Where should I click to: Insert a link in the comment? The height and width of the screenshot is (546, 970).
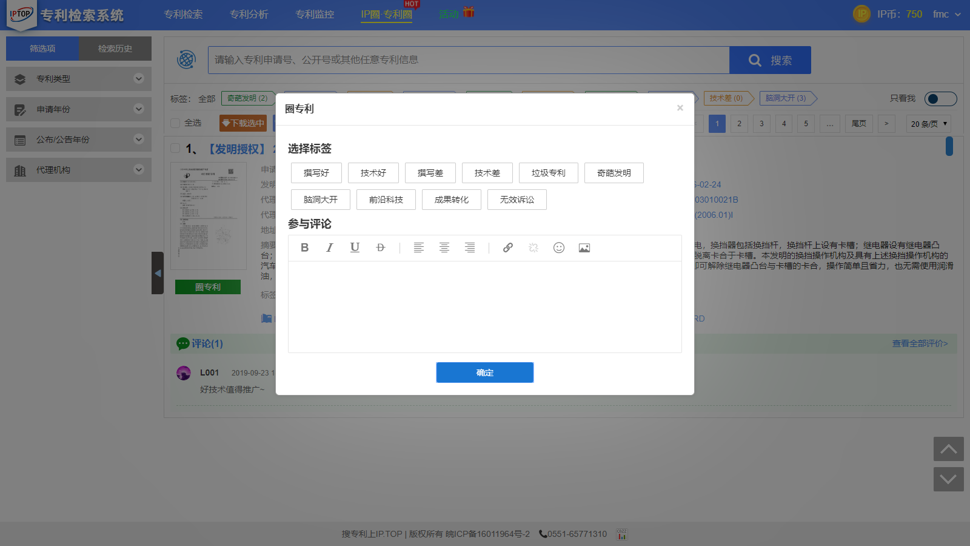tap(508, 248)
